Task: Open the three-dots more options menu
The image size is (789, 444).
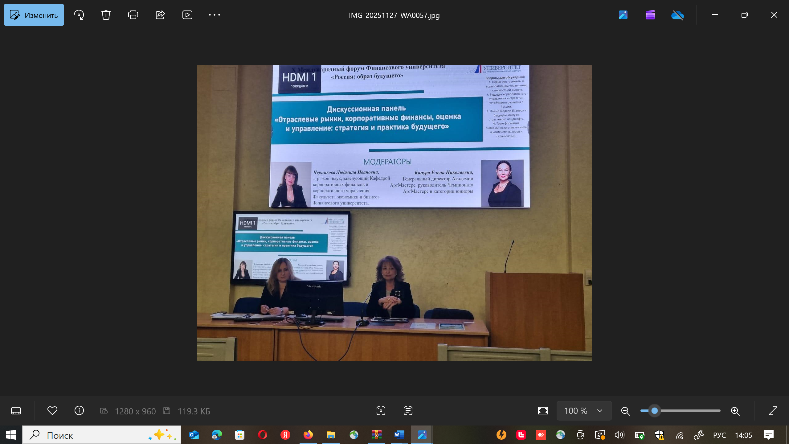Action: [214, 15]
